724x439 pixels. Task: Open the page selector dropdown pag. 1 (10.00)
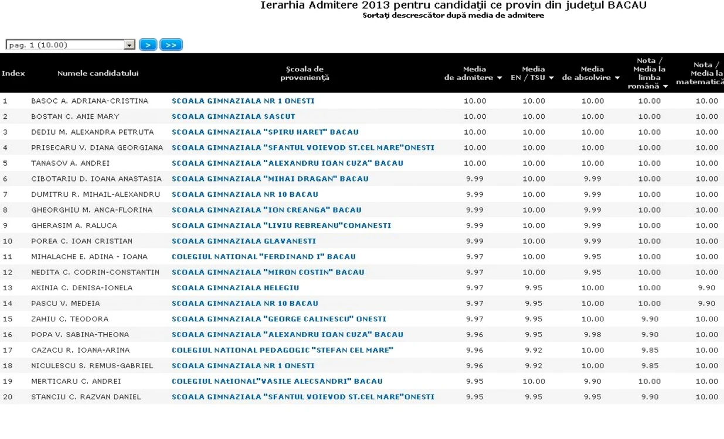(70, 45)
